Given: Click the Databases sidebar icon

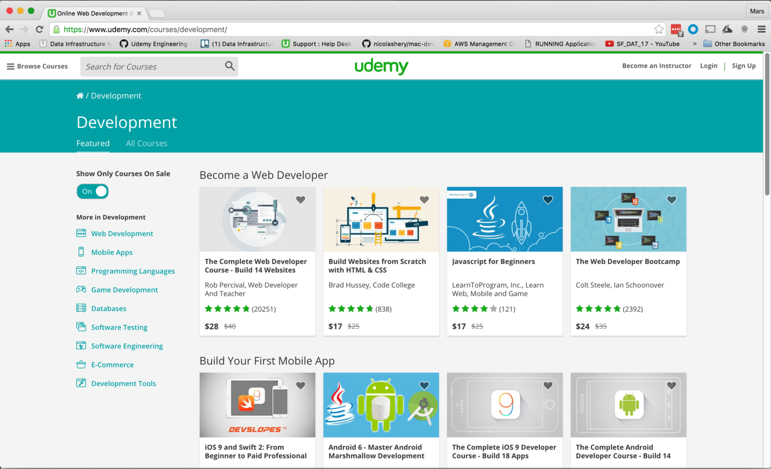Looking at the screenshot, I should point(81,308).
